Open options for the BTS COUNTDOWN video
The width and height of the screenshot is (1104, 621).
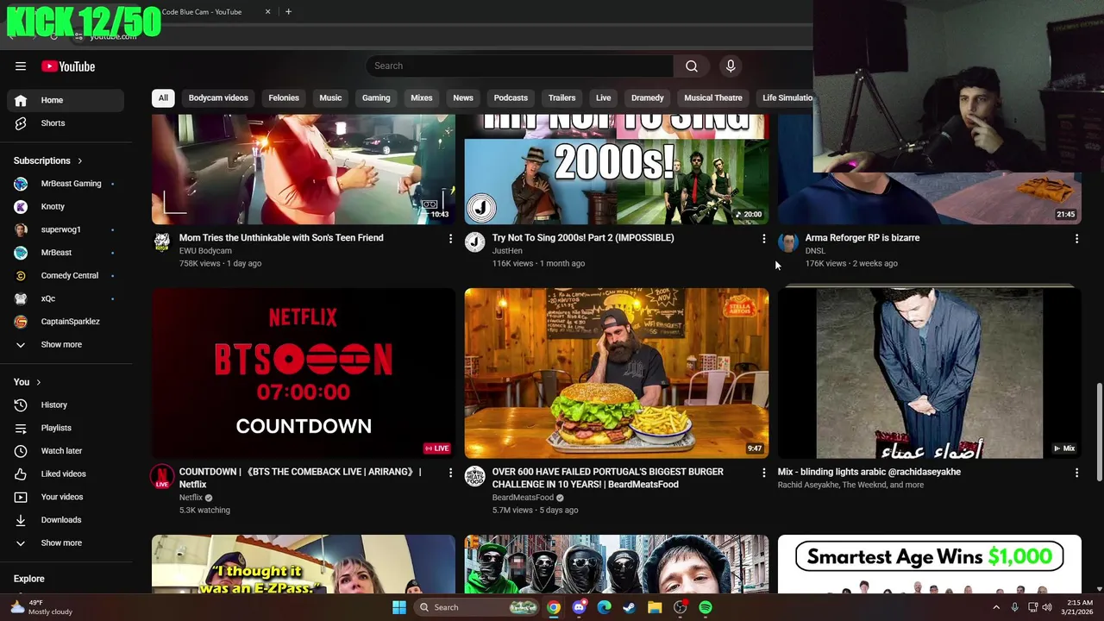point(450,473)
